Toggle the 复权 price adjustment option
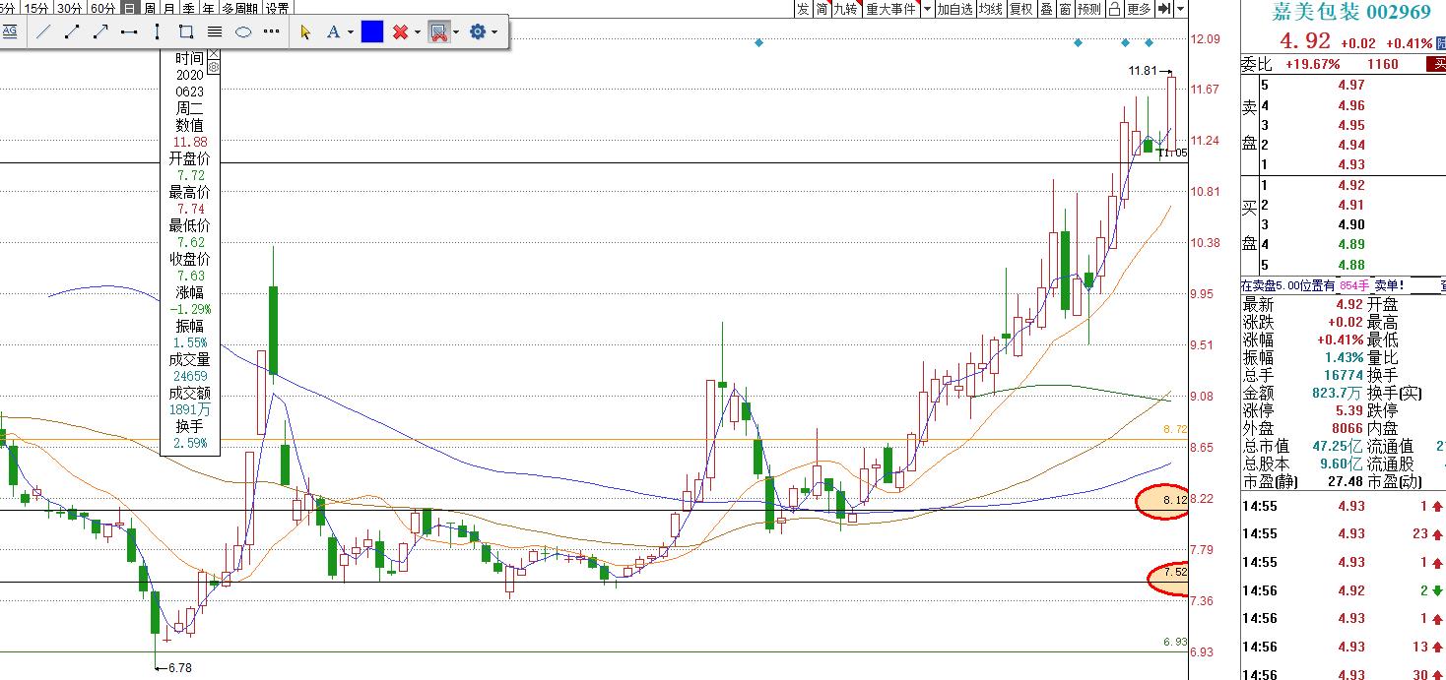The width and height of the screenshot is (1446, 680). coord(1021,9)
